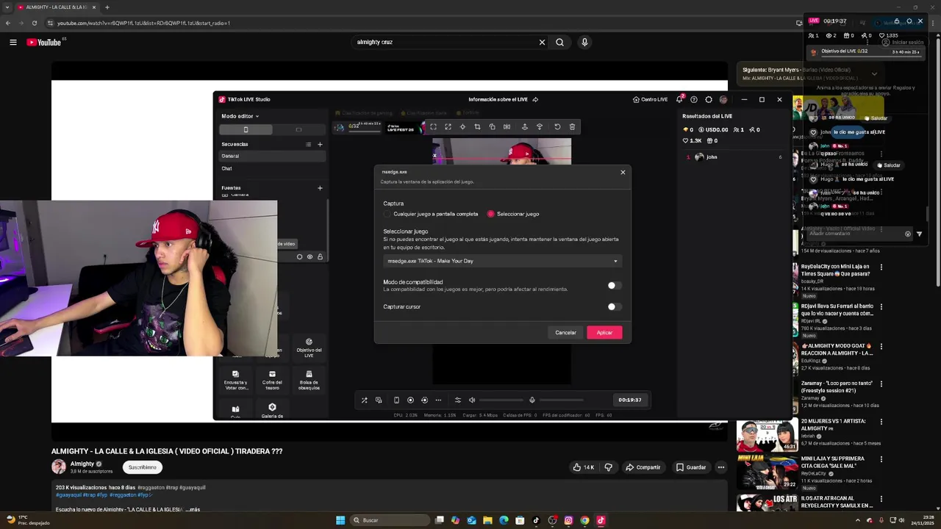Open the help question-mark icon in LIVE Studio
Screen dimensions: 941x529
pyautogui.click(x=693, y=99)
